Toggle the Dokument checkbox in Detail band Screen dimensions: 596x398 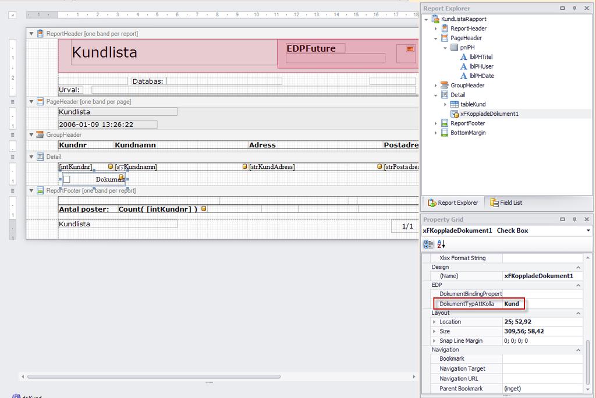(66, 179)
